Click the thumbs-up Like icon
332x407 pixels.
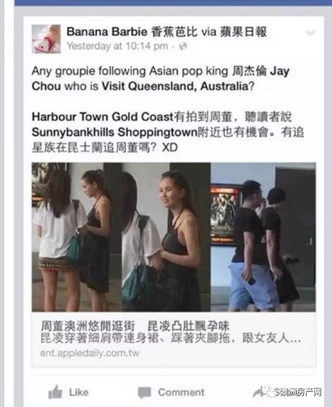tap(55, 392)
